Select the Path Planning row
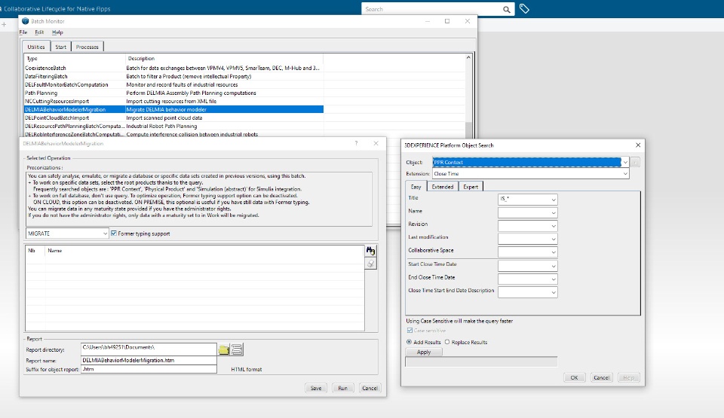Screen dimensions: 724x418 tap(173, 93)
